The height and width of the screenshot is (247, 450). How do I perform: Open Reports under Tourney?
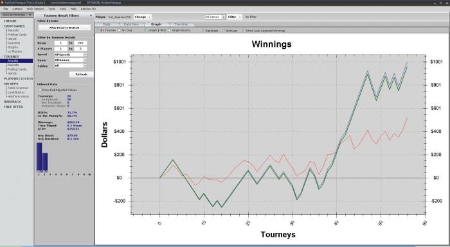(13, 65)
